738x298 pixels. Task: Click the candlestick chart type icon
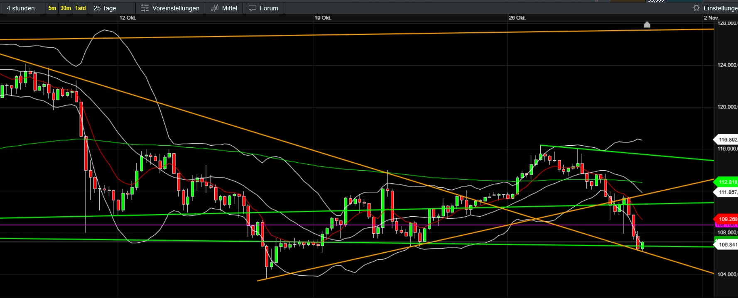[214, 8]
